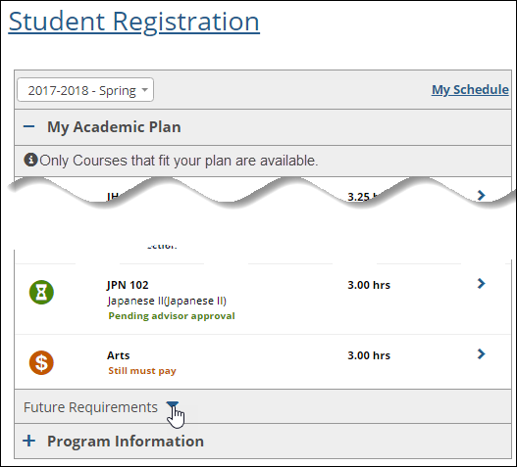Open Arts details via the right chevron
This screenshot has width=517, height=467.
tap(482, 354)
